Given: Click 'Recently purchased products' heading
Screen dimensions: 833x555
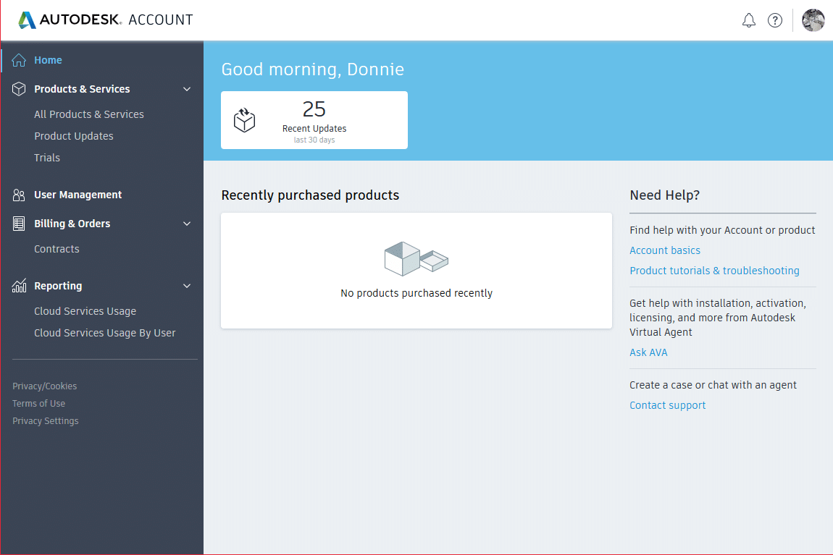Looking at the screenshot, I should (x=310, y=195).
